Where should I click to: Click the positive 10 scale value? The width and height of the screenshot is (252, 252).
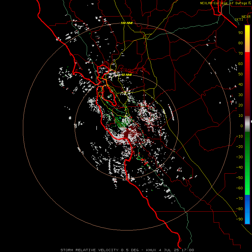point(241,116)
